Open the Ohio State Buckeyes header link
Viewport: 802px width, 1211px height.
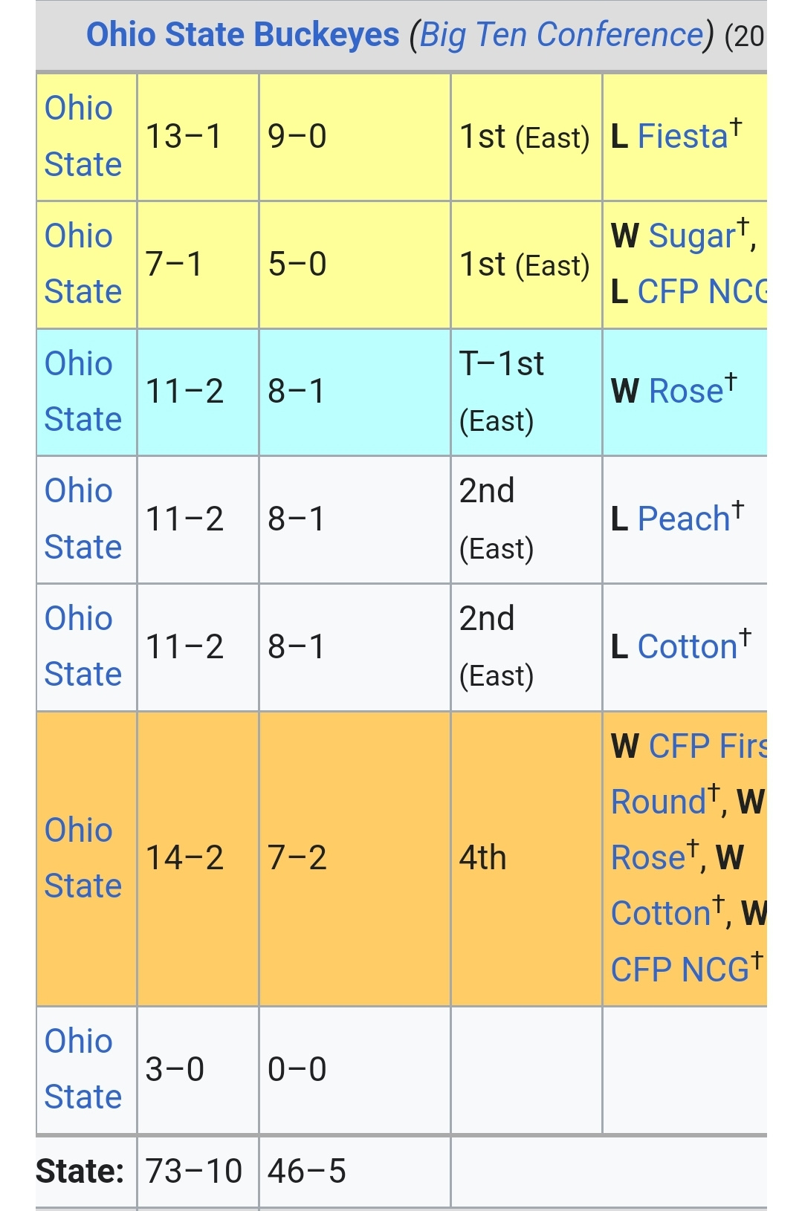click(x=243, y=35)
